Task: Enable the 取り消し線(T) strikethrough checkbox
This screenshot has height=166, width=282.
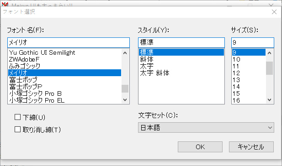Action: [x=17, y=129]
